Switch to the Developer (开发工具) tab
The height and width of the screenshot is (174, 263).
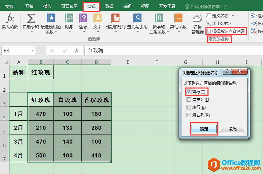pyautogui.click(x=167, y=6)
